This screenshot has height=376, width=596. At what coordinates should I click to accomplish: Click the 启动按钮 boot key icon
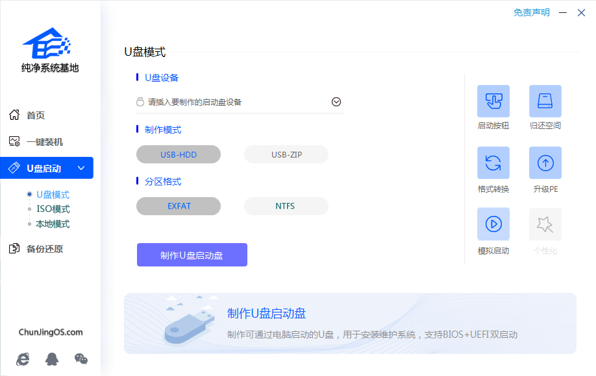[x=493, y=101]
